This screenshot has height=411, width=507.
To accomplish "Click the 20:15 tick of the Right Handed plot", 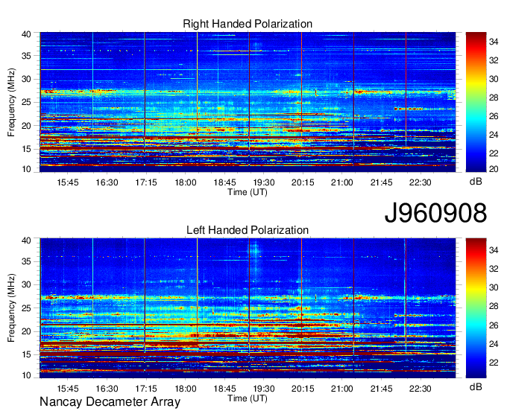I will pyautogui.click(x=303, y=182).
